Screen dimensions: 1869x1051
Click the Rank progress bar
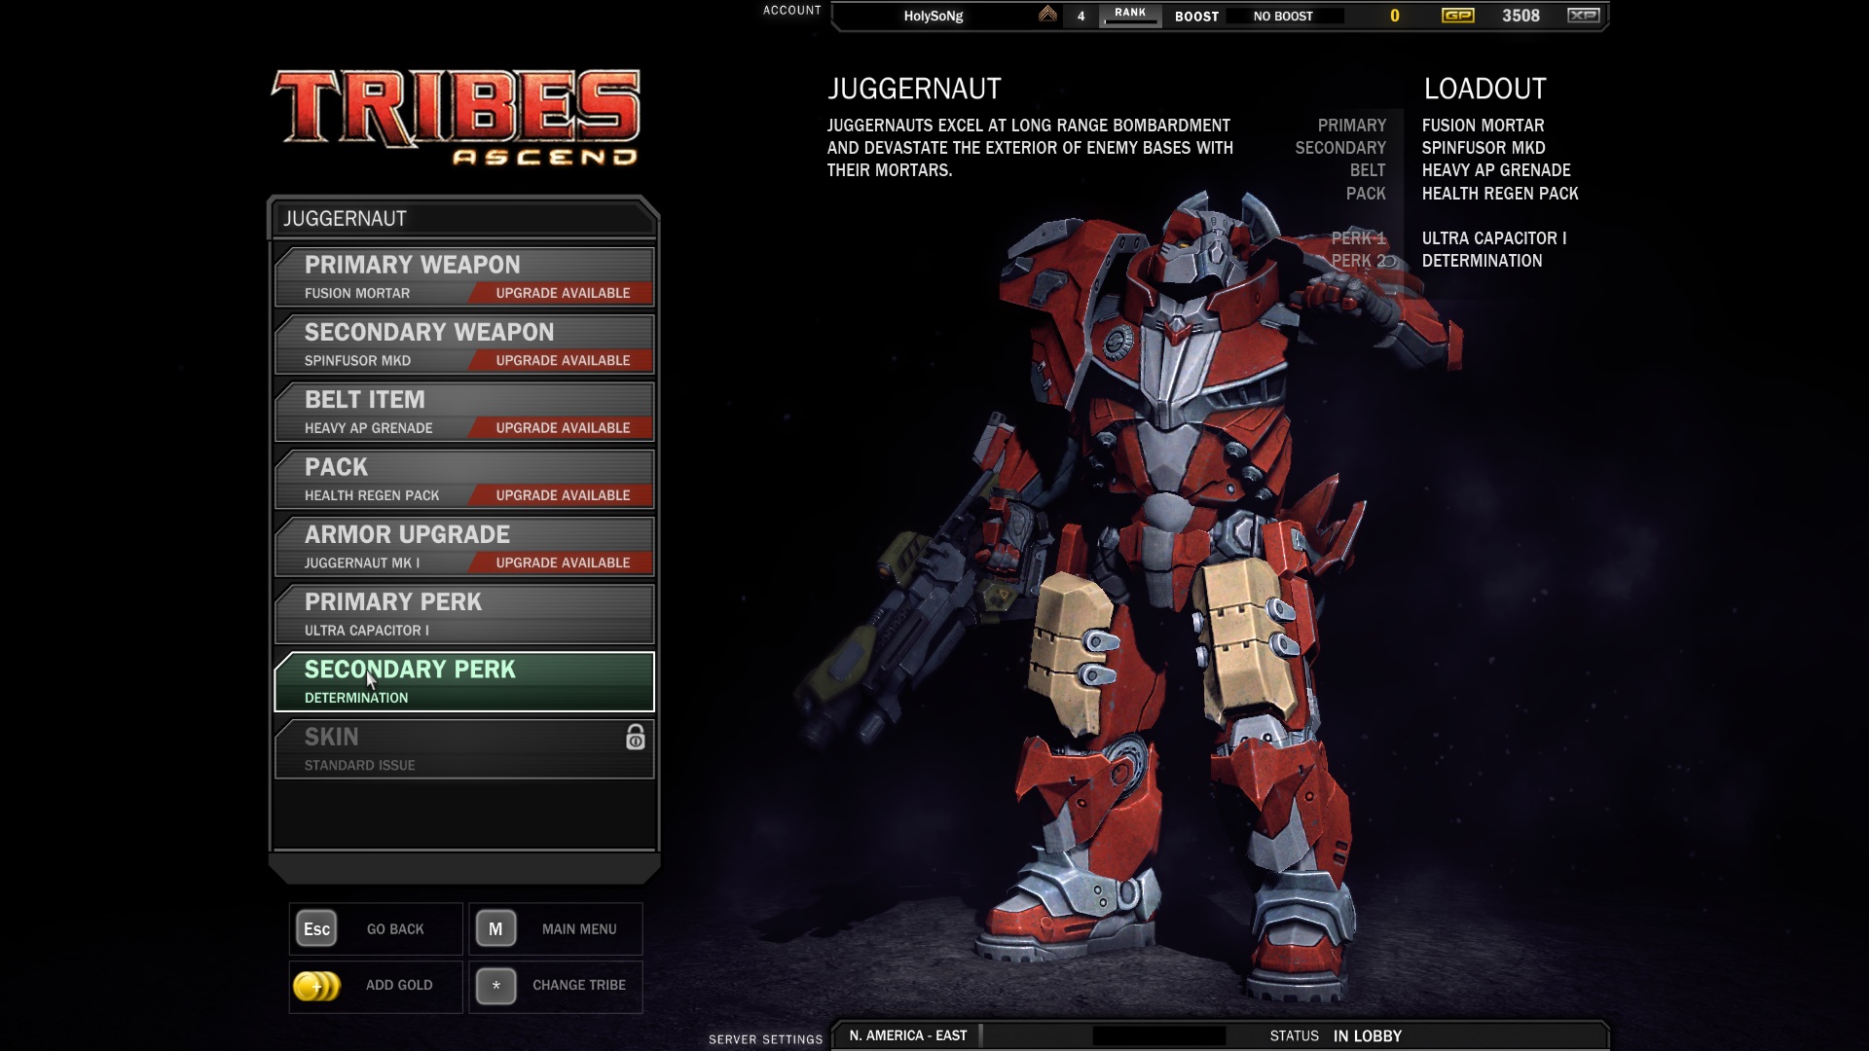[1130, 20]
